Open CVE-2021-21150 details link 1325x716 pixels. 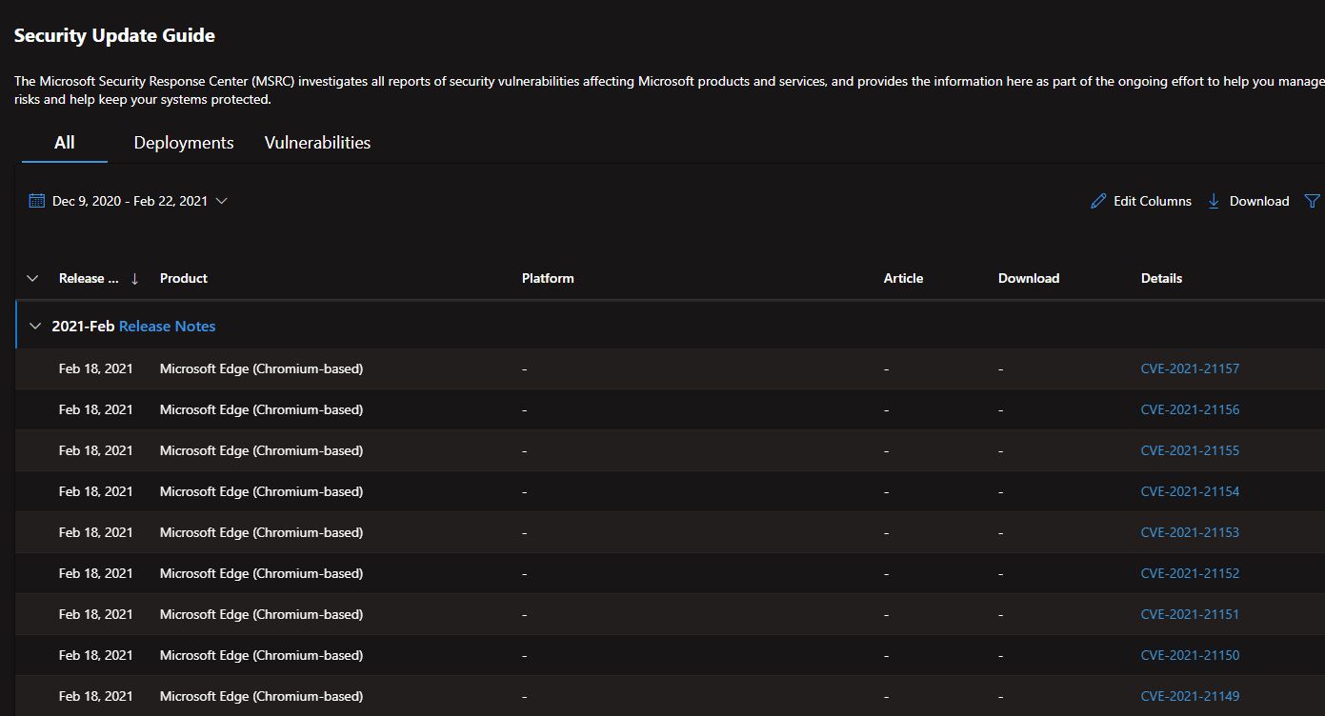point(1190,655)
